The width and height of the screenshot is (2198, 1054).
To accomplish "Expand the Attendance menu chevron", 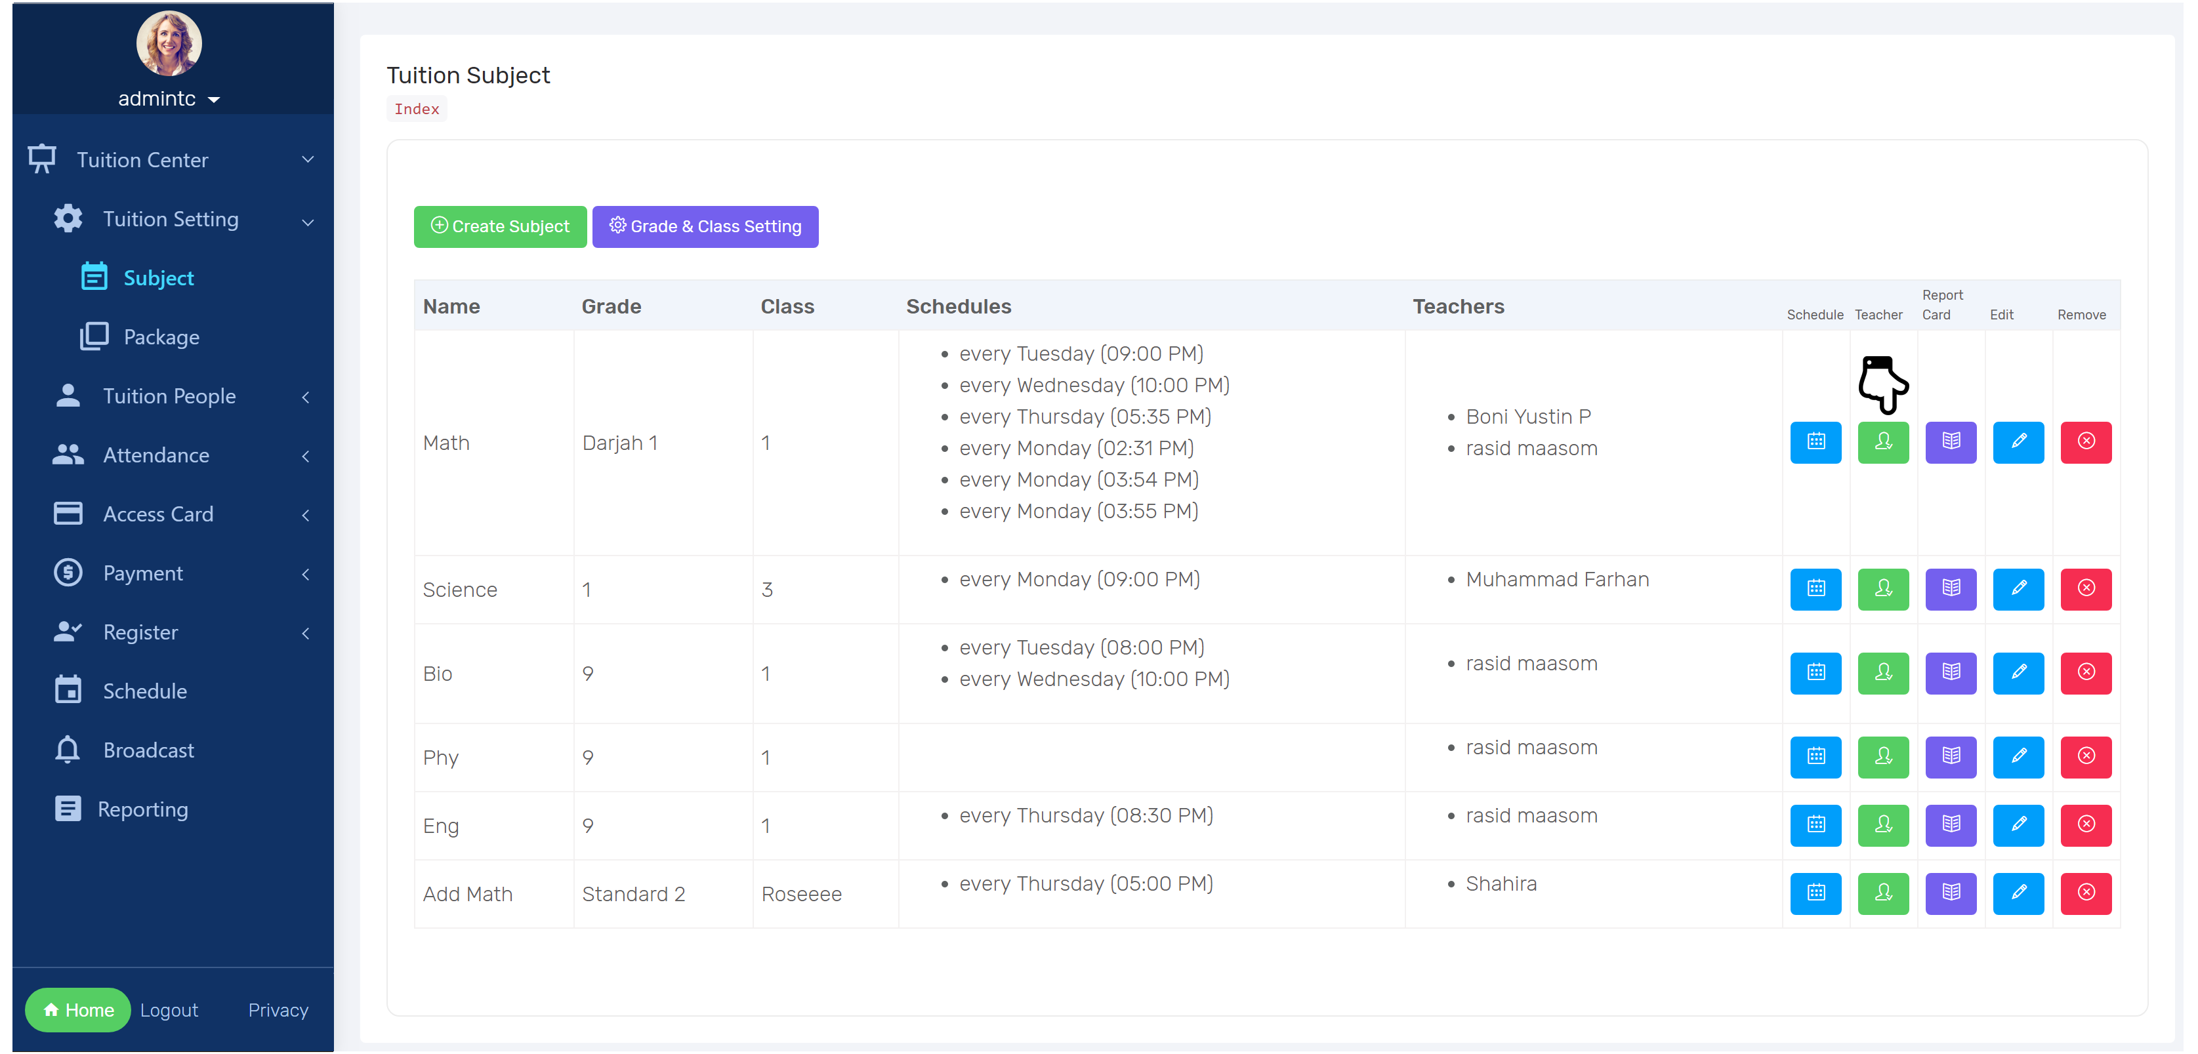I will click(x=306, y=455).
